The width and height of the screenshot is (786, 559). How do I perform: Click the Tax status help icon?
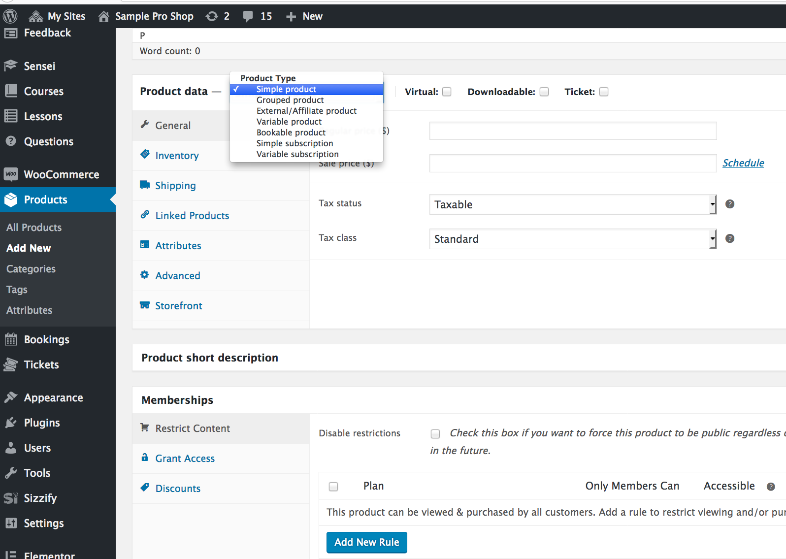730,204
